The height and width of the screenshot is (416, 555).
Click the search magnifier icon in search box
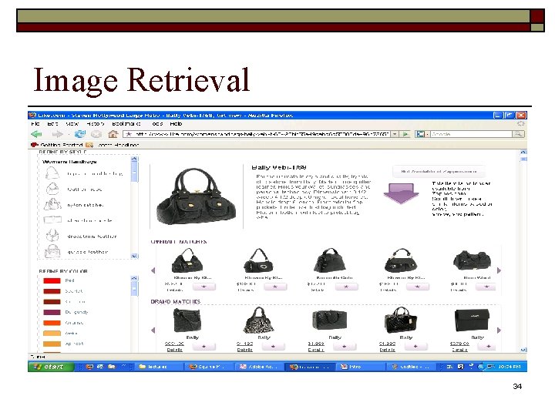[x=518, y=134]
